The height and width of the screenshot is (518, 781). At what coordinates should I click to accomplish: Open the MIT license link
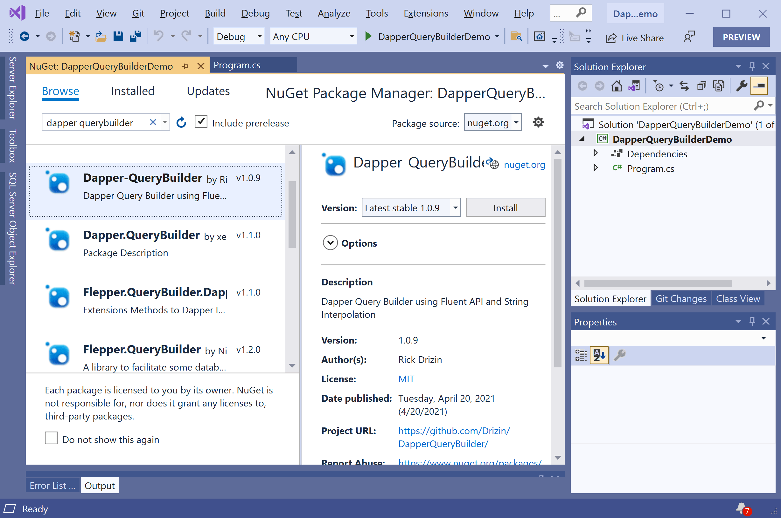(406, 378)
